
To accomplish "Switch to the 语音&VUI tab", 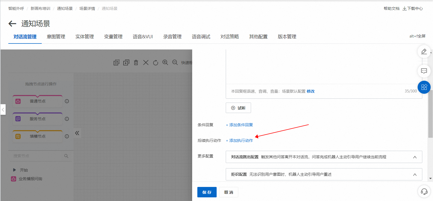I will 143,37.
